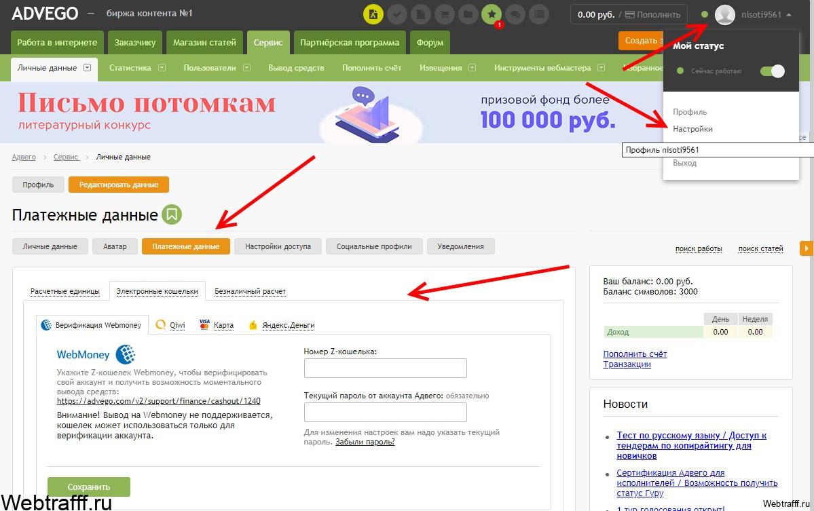Open the shopping cart icon in header
The width and height of the screenshot is (814, 511).
click(x=445, y=14)
